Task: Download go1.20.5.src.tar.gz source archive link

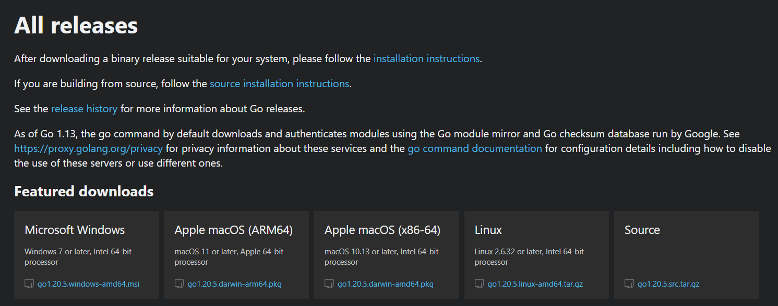Action: pyautogui.click(x=668, y=284)
